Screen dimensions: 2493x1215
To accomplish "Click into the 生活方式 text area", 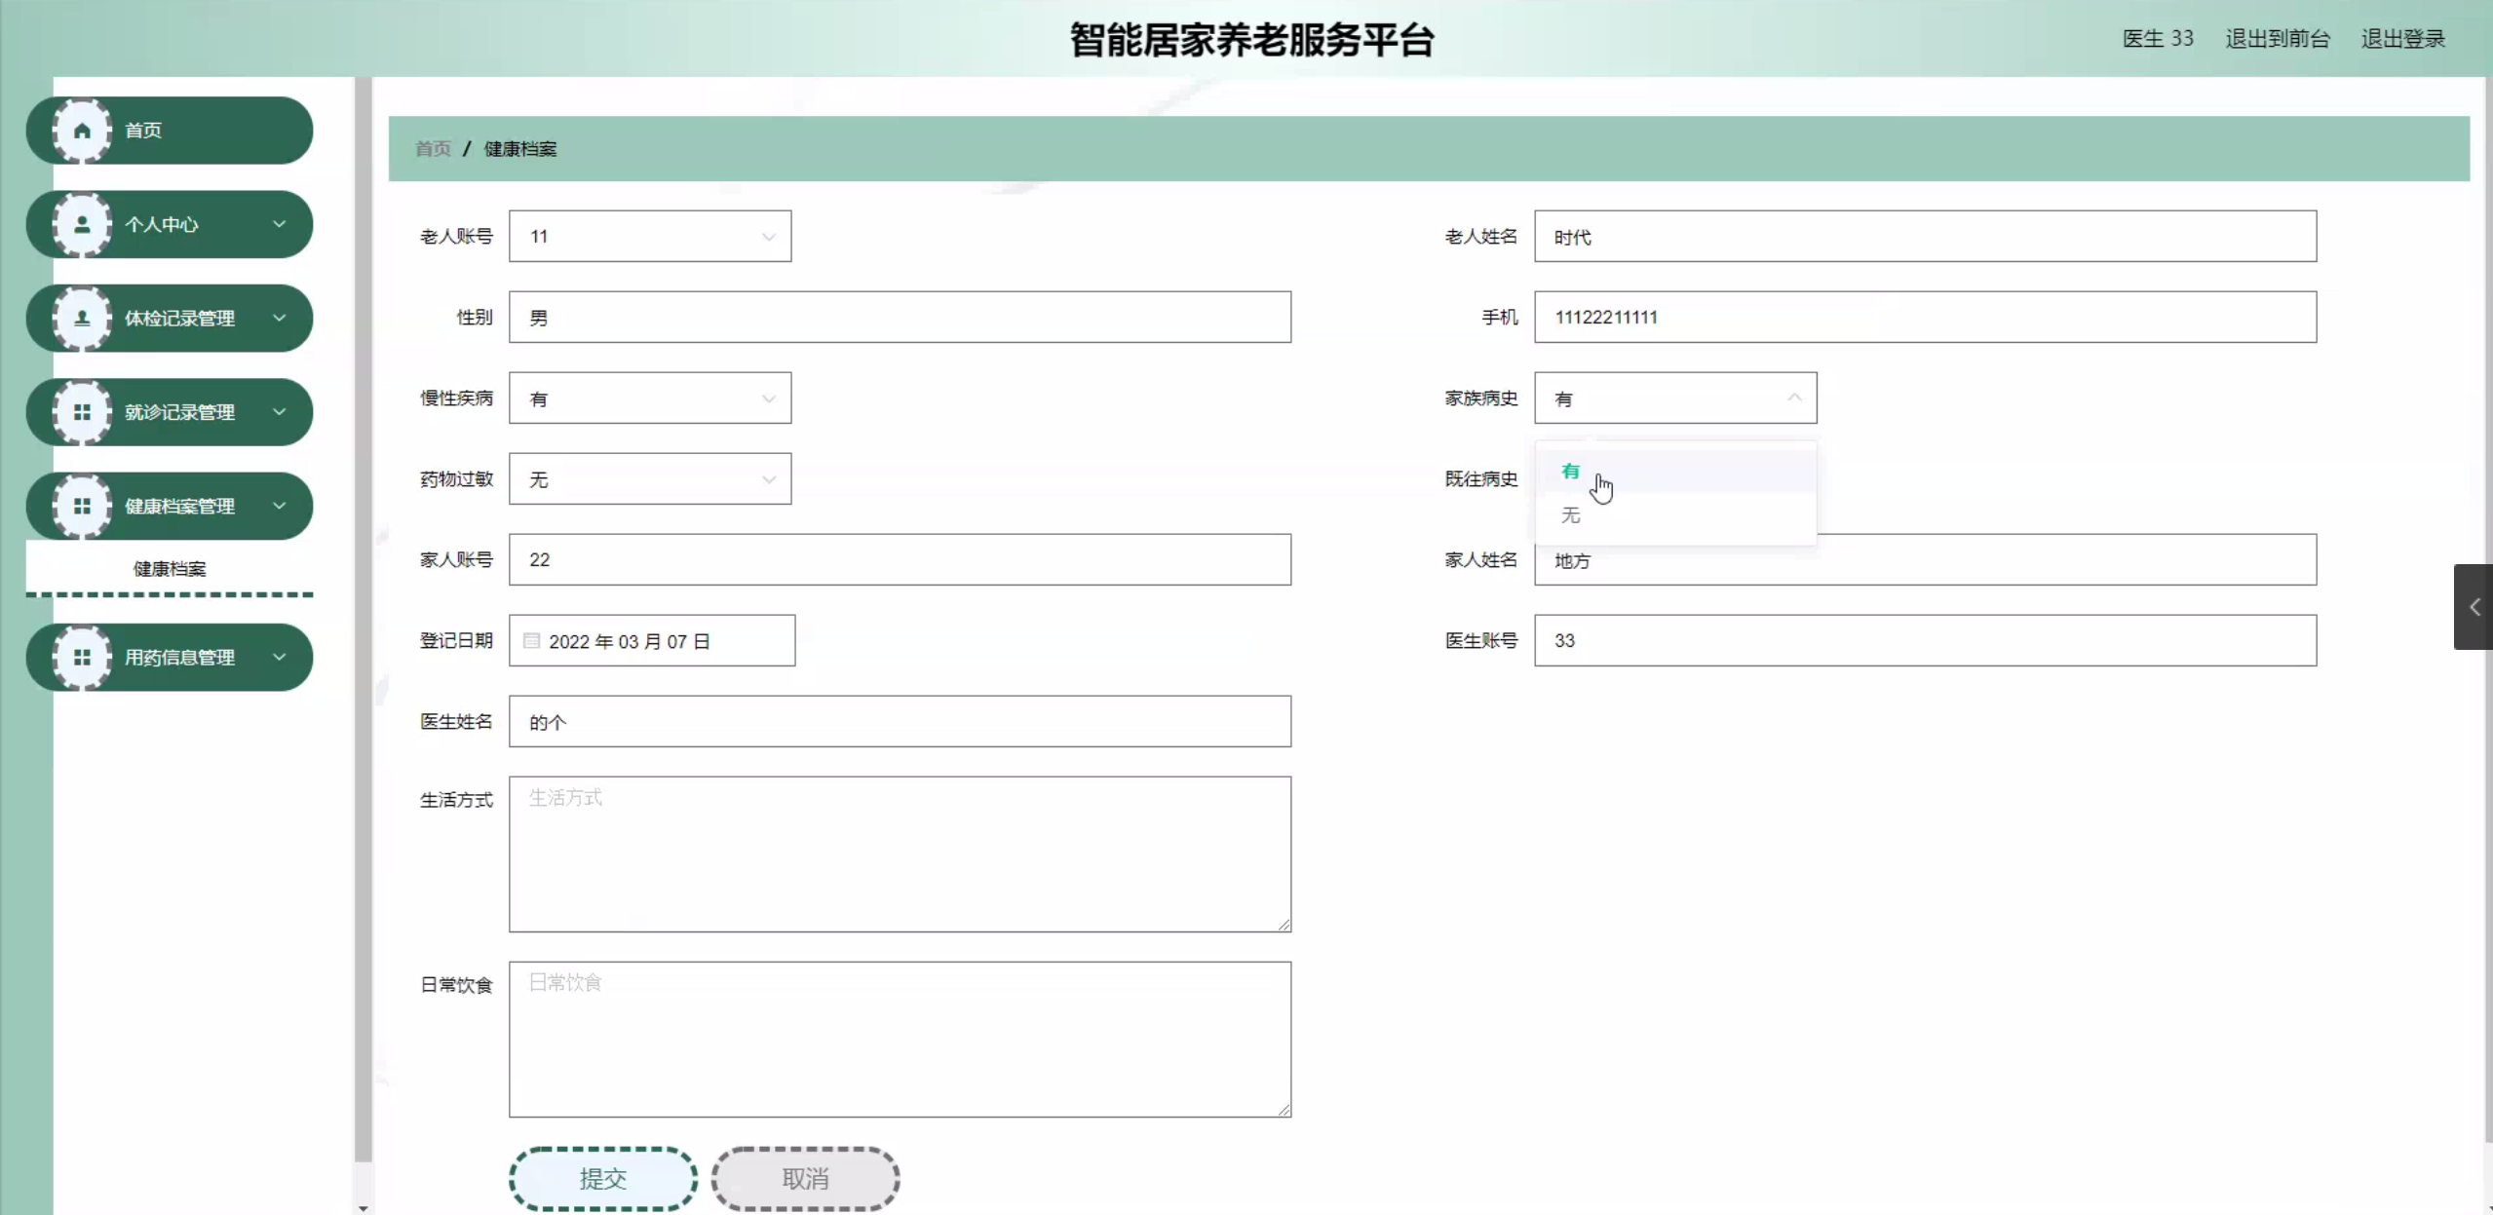I will [900, 854].
